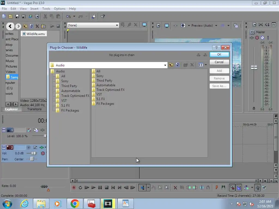The height and width of the screenshot is (209, 279).
Task: Click the red Delete X in edit toolbar
Action: [x=175, y=188]
